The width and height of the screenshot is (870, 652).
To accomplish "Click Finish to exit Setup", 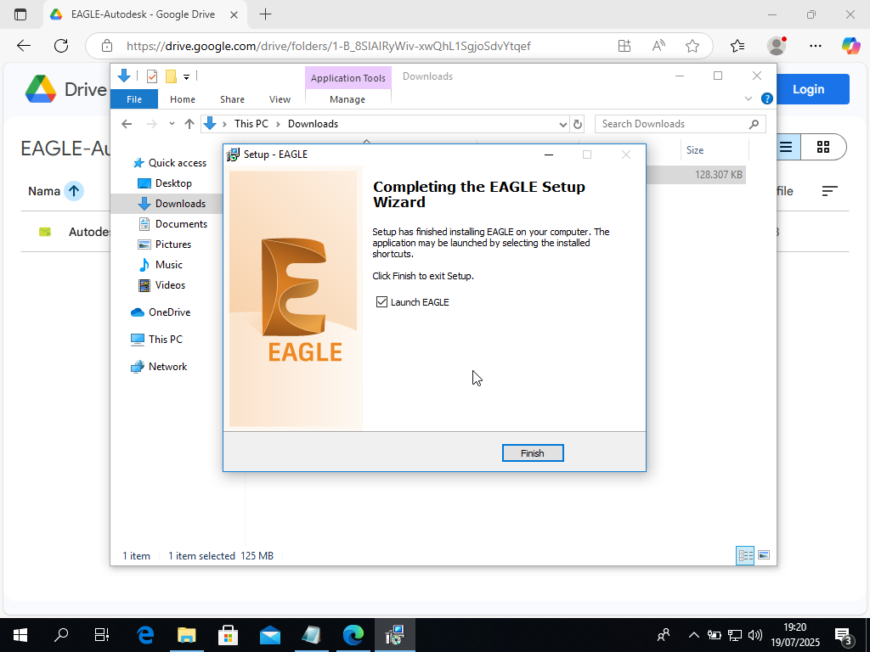I will [533, 452].
